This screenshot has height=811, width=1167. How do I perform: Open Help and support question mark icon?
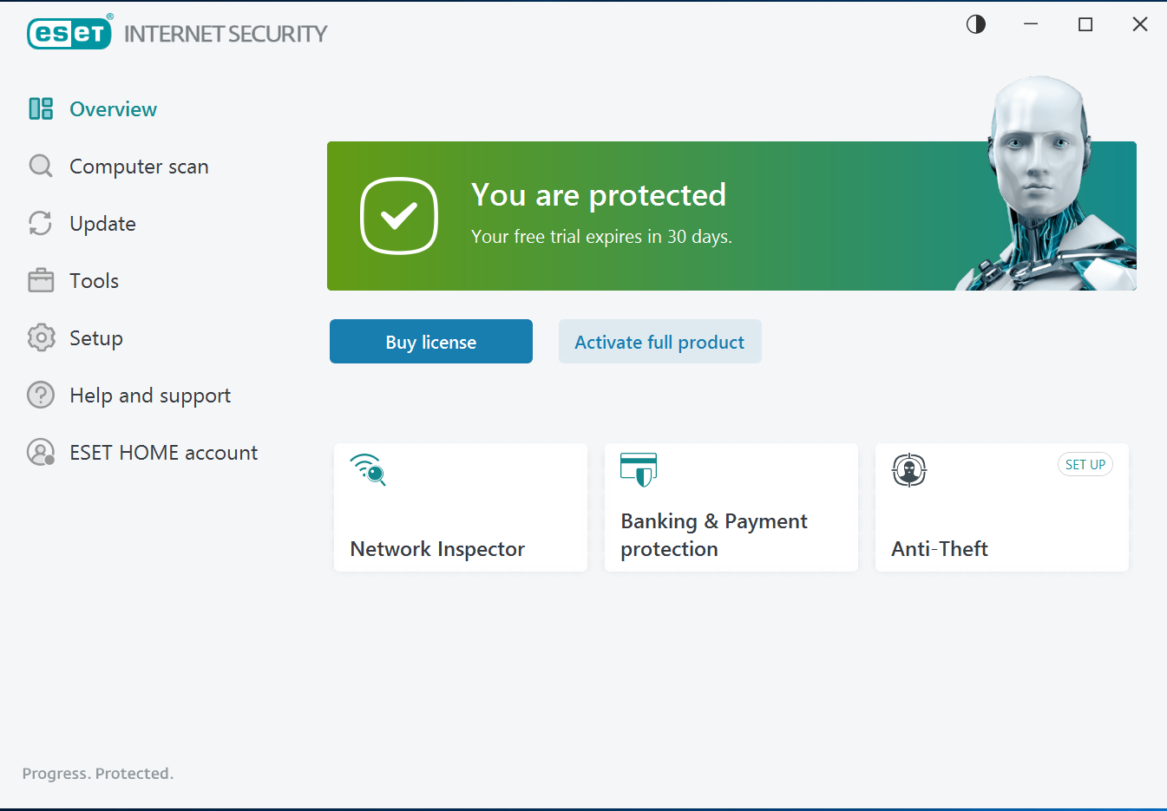point(40,395)
